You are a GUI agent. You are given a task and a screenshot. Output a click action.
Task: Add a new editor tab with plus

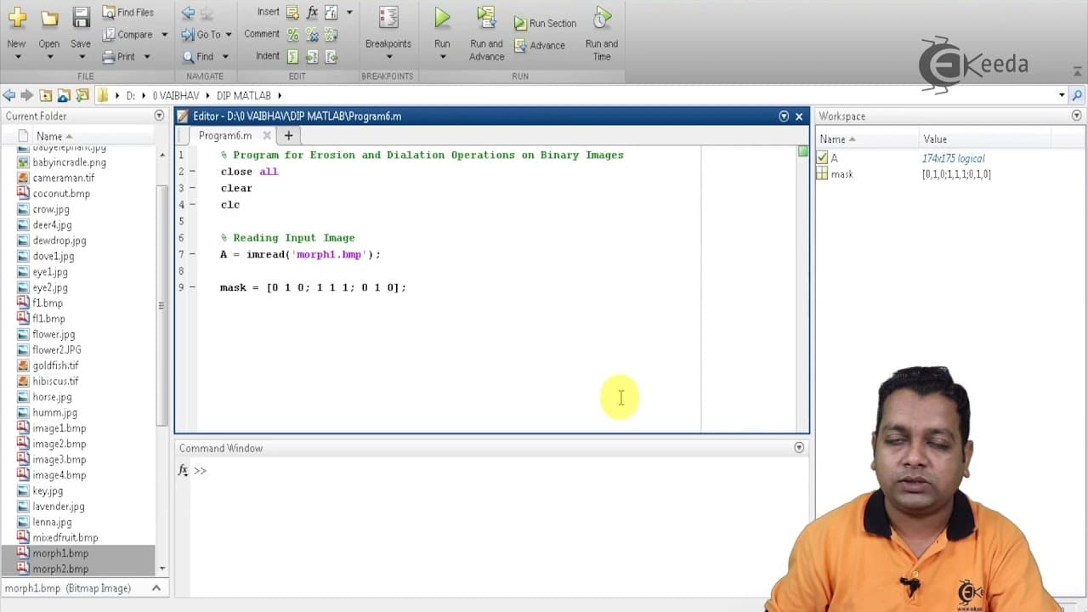click(x=288, y=135)
